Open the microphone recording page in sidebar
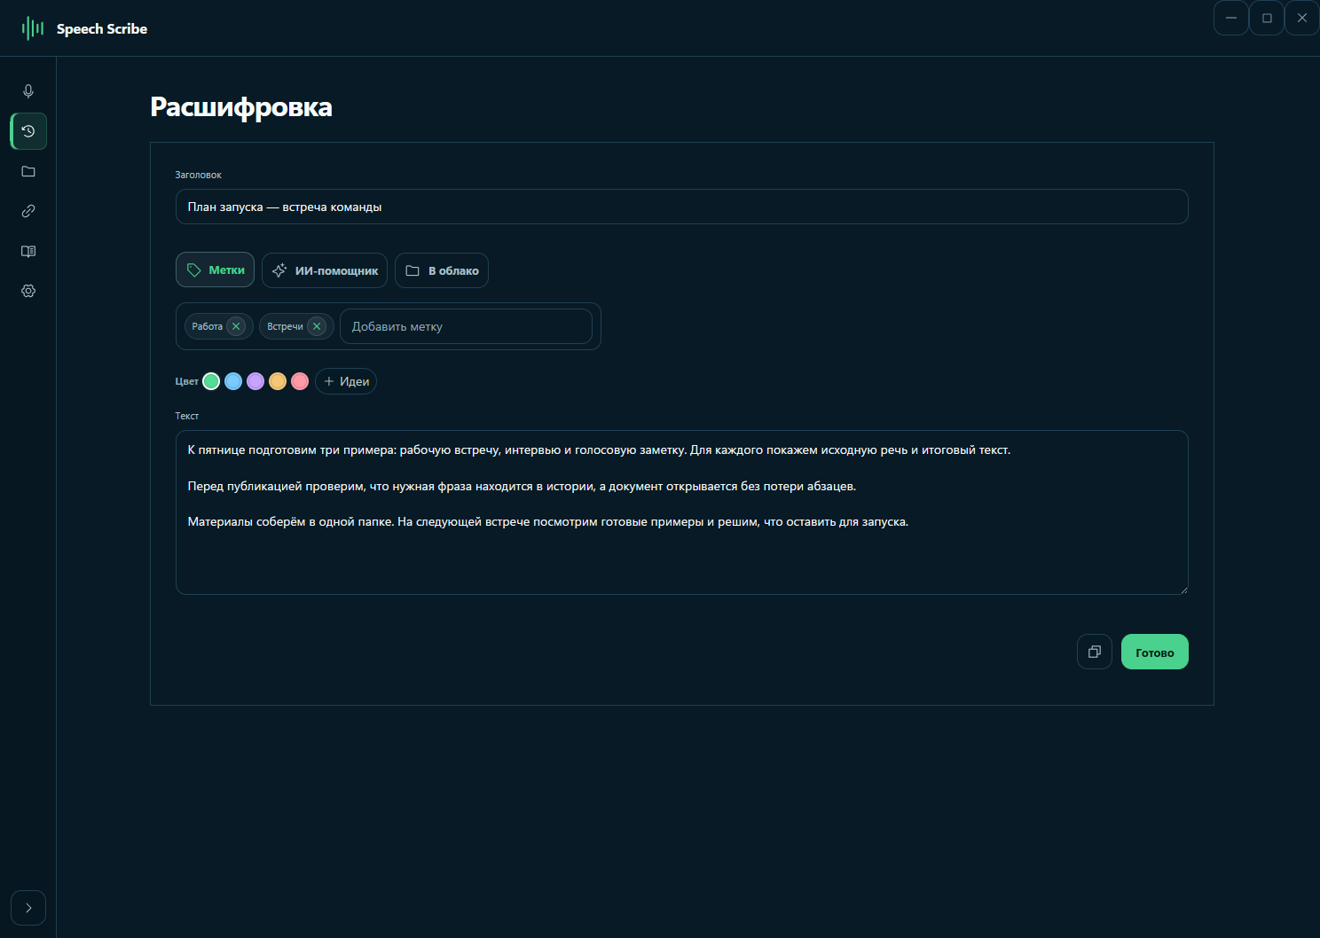The image size is (1320, 938). (28, 91)
